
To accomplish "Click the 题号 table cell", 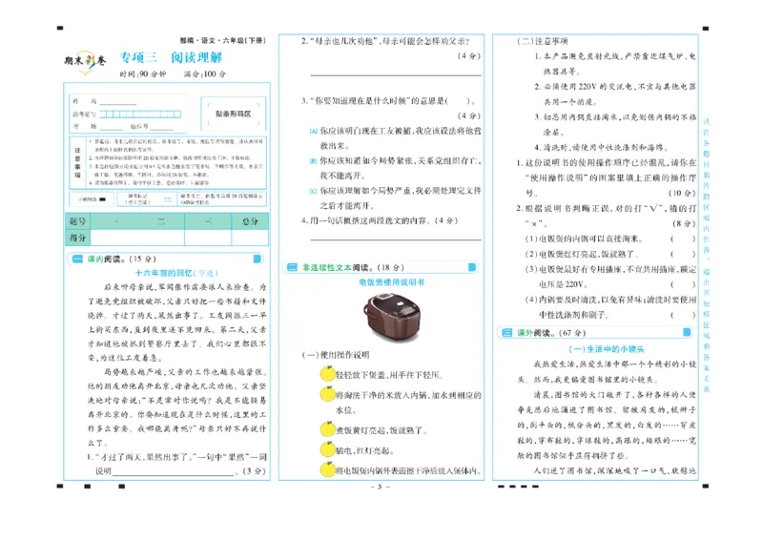I will point(77,221).
